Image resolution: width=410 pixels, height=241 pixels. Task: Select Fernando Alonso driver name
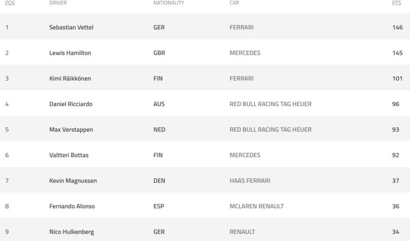(72, 206)
